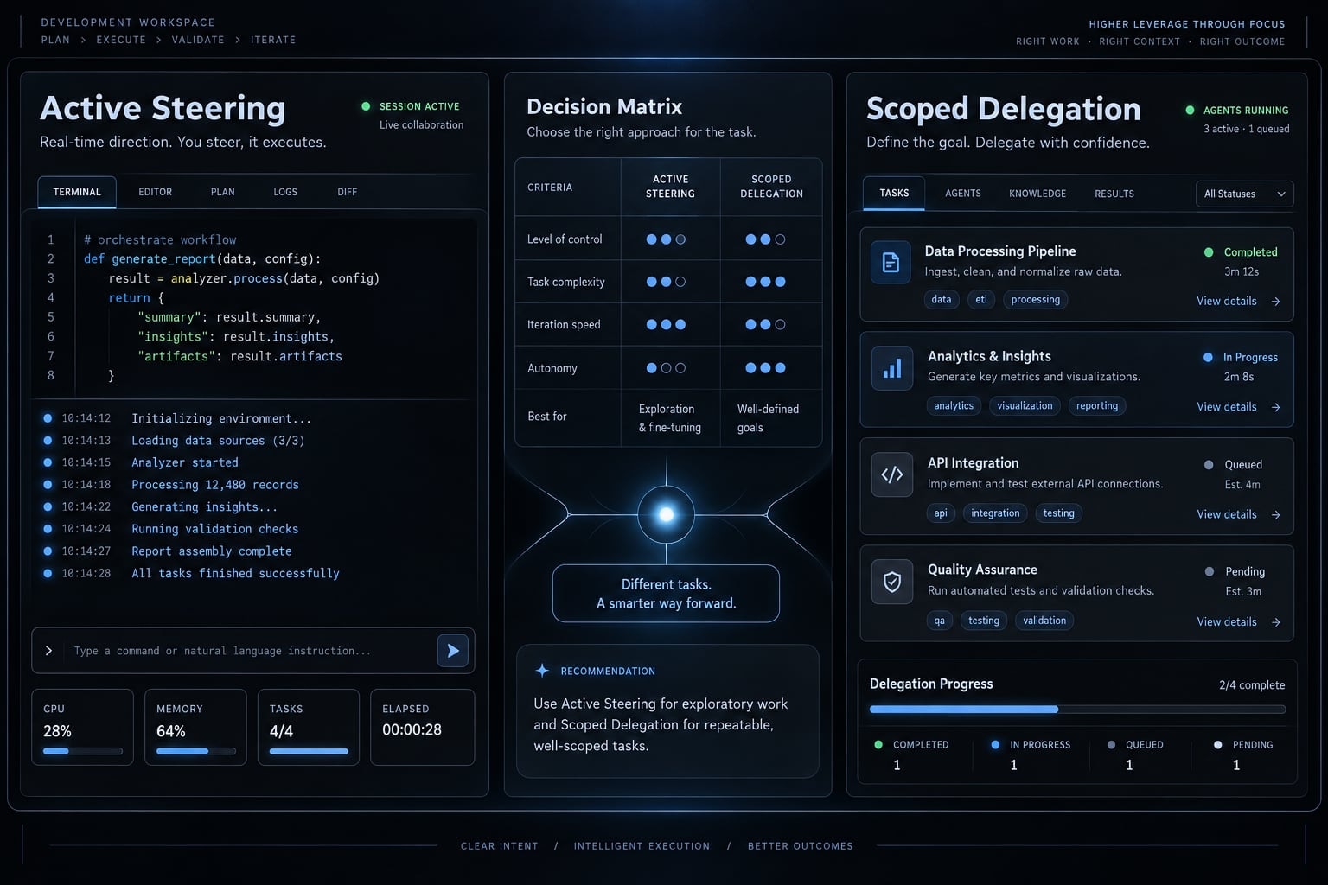Click the glowing orb below the matrix
1328x885 pixels.
coord(667,514)
